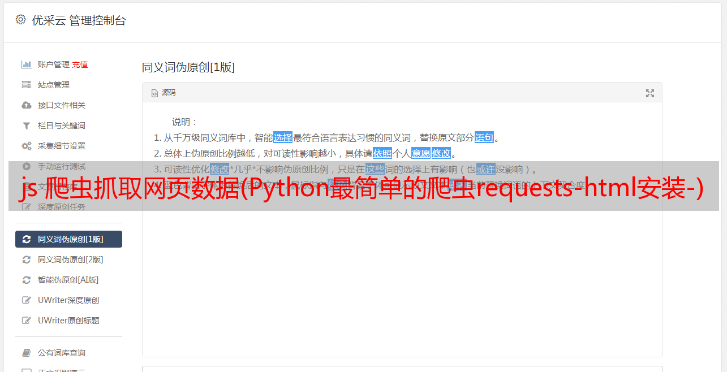727x372 pixels.
Task: Click the 公有词库查询 book icon
Action: pyautogui.click(x=26, y=353)
